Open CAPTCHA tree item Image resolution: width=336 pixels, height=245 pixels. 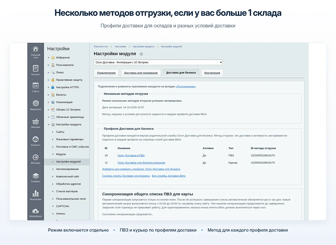[x=63, y=206]
